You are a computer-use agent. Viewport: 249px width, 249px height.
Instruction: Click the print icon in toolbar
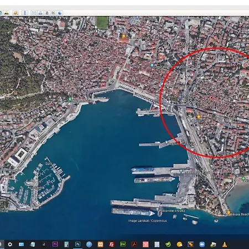[x=40, y=13]
